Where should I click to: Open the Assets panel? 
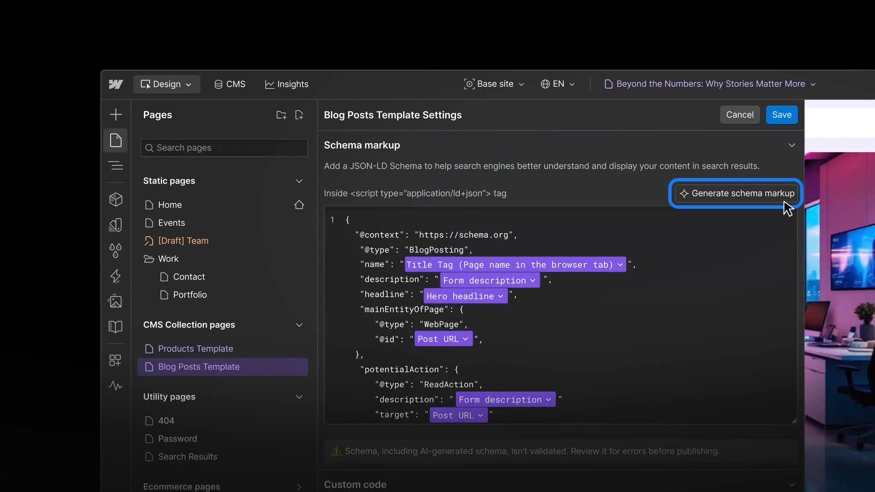coord(116,301)
